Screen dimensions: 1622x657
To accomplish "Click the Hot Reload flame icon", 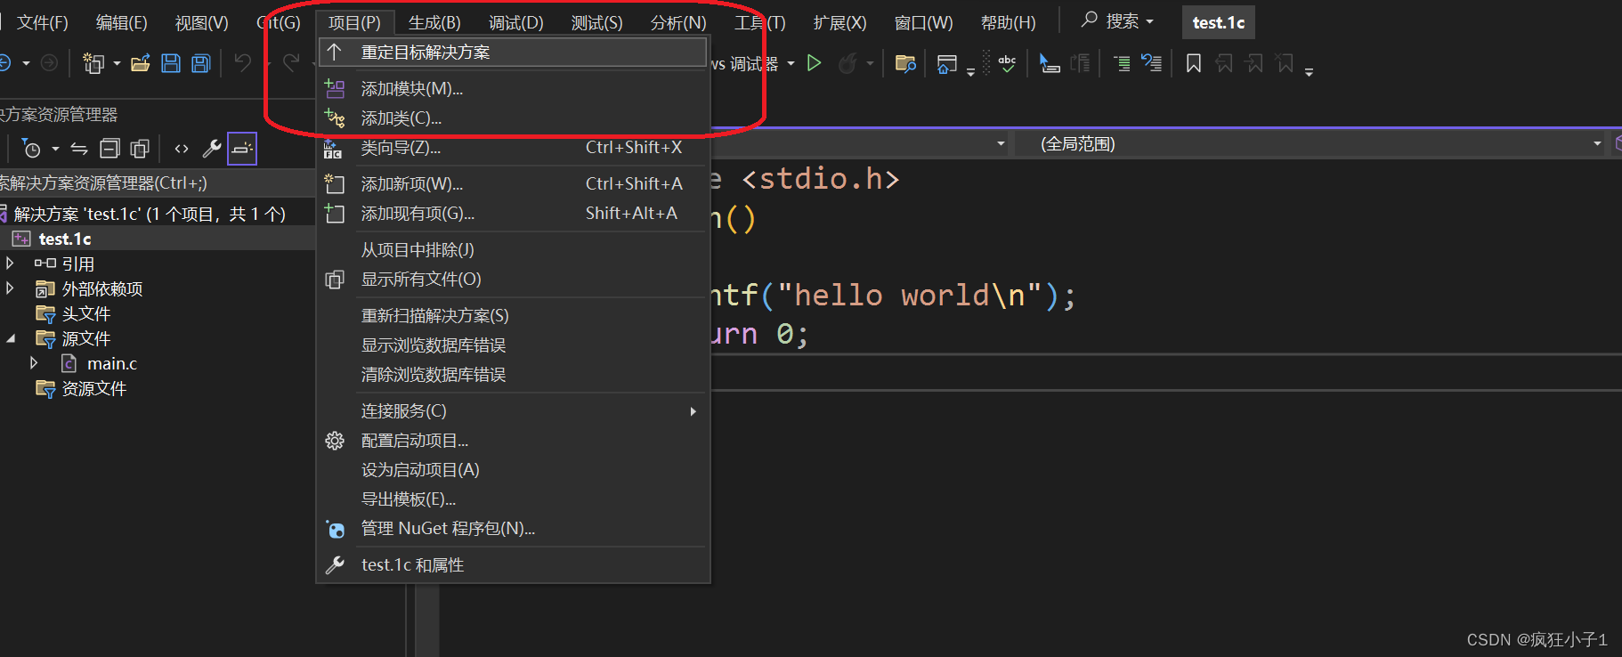I will point(847,63).
